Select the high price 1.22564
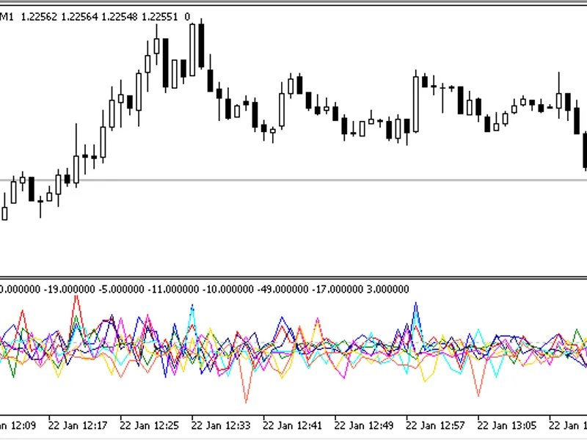Viewport: 587px width, 440px height. pyautogui.click(x=79, y=17)
